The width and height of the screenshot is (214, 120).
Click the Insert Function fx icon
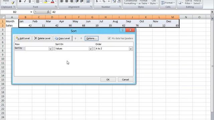[48, 12]
